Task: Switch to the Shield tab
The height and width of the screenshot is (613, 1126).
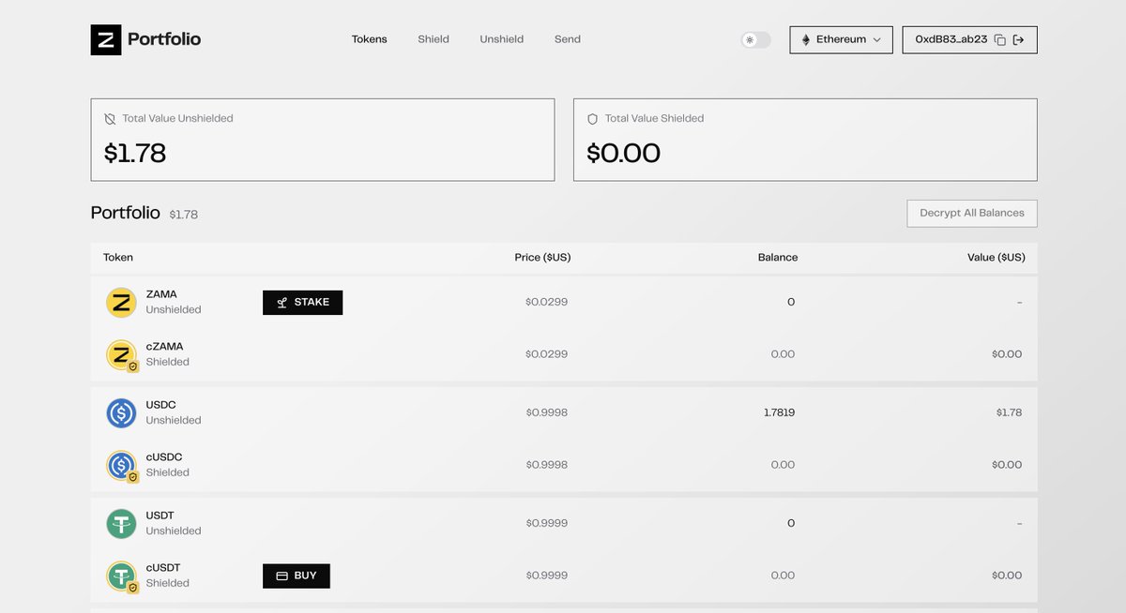Action: coord(434,39)
